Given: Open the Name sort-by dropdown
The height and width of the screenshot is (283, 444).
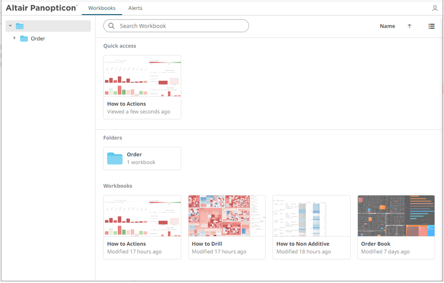Looking at the screenshot, I should [387, 26].
